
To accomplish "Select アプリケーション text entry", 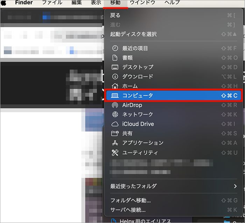I will 143,143.
